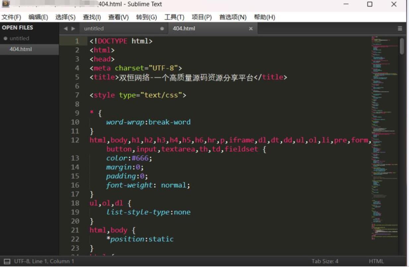Maximize the Sublime Text window
The image size is (409, 267).
(370, 4)
